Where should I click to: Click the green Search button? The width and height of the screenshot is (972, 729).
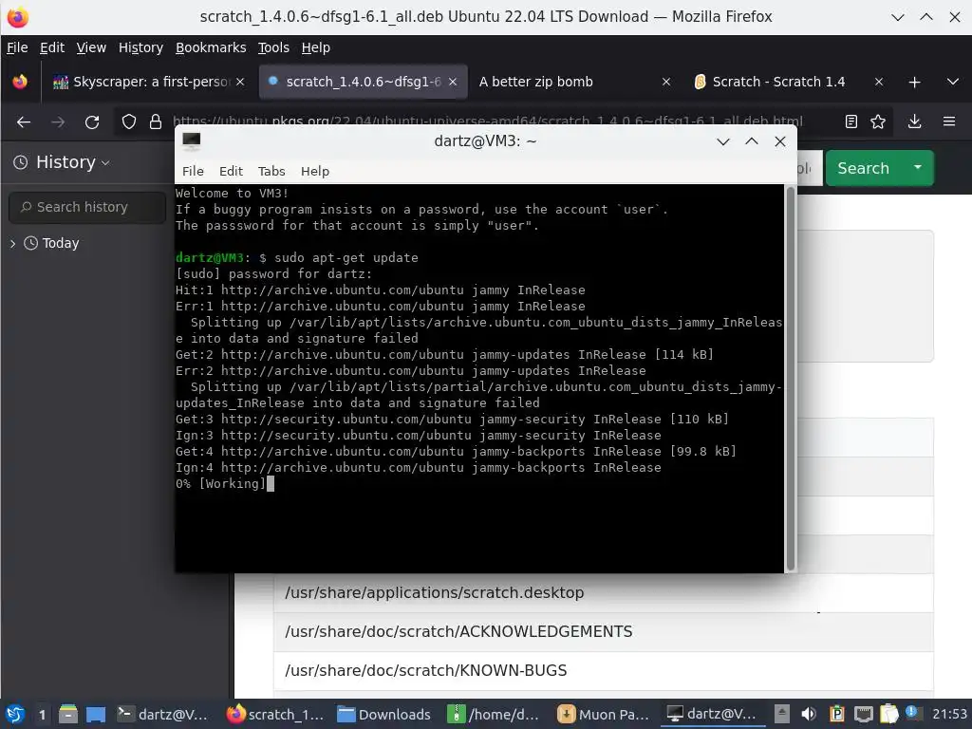click(x=863, y=168)
